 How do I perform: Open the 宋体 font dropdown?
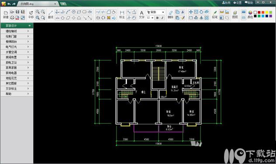(x=155, y=12)
